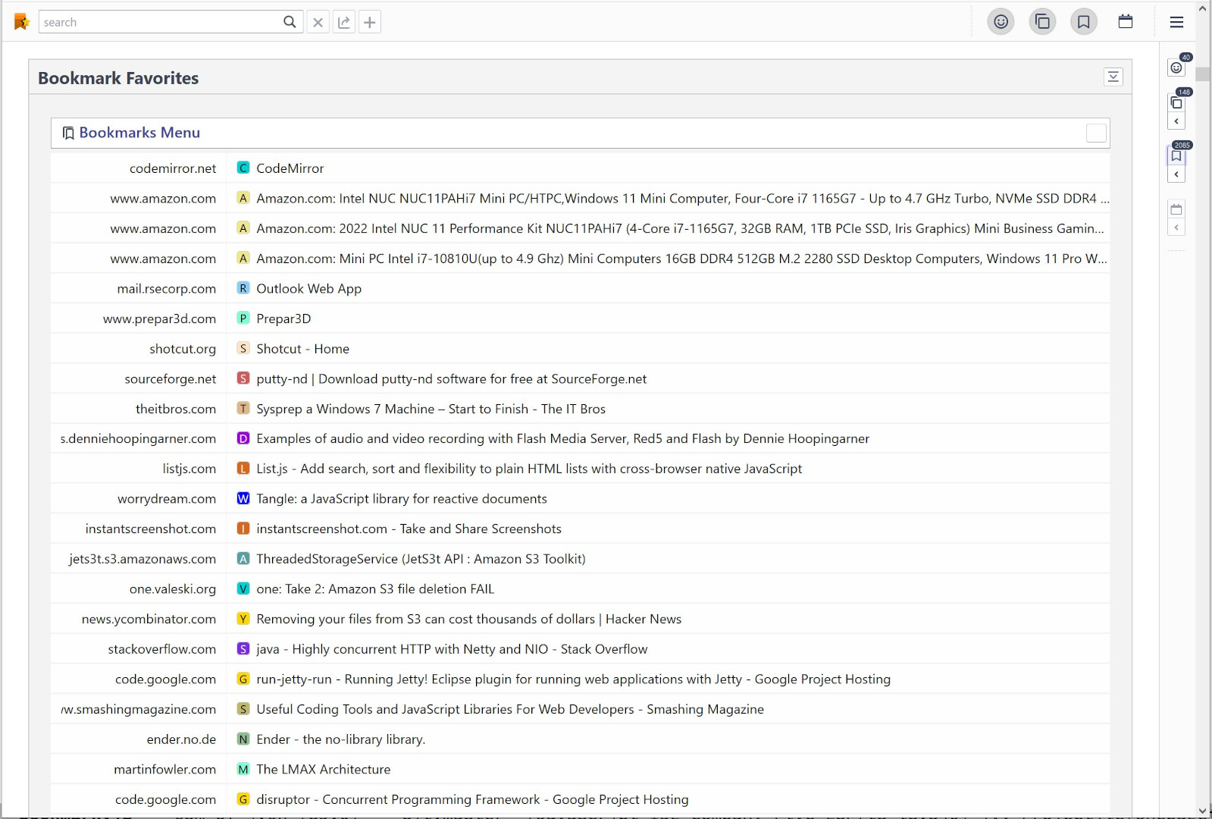Screen dimensions: 1212x819
Task: Open the disruptor Concurrent Programming Framework bookmark
Action: tap(472, 799)
